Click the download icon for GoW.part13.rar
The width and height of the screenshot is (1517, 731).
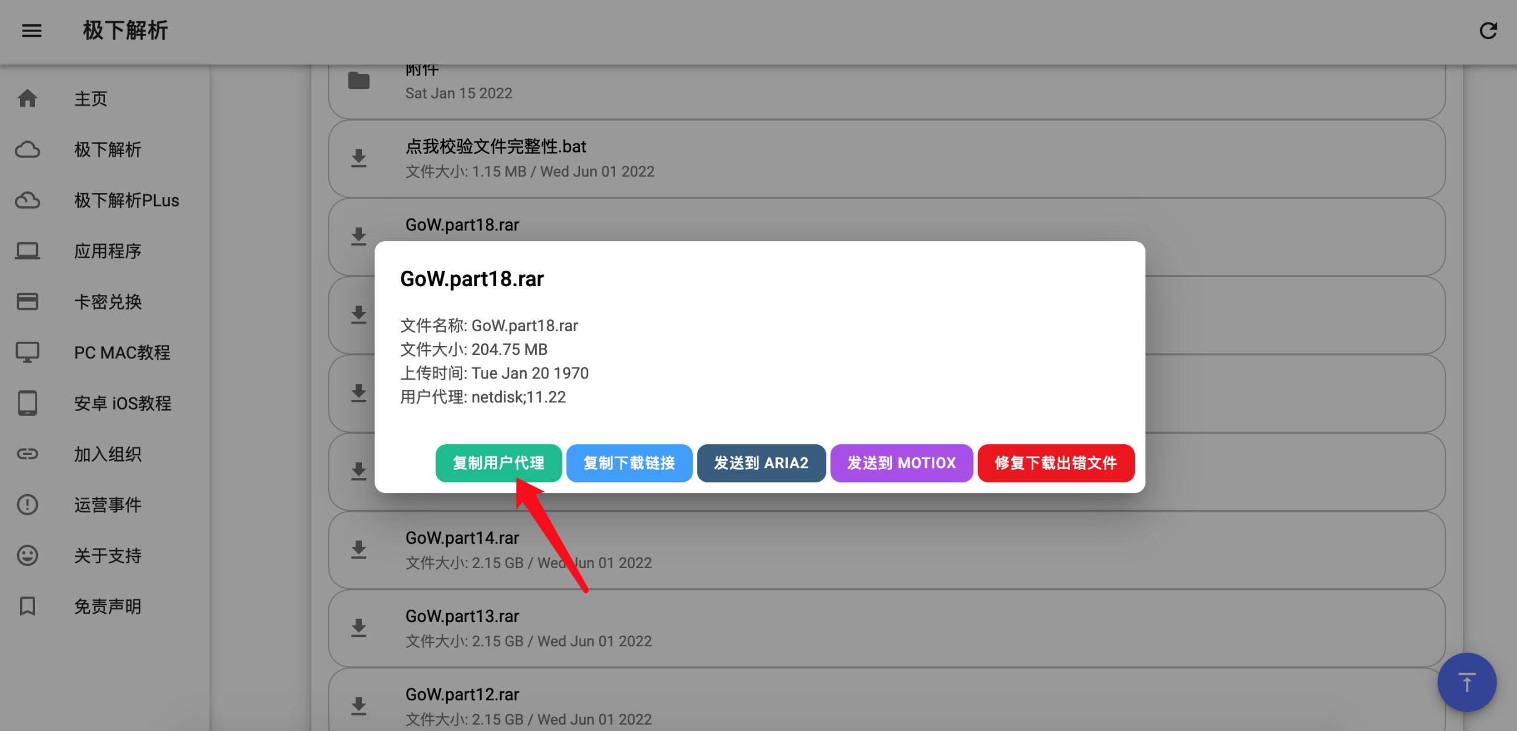tap(358, 628)
